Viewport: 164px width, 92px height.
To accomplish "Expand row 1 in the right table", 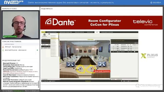I will (x=112, y=47).
